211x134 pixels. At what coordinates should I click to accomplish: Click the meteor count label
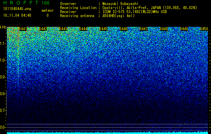tap(48, 10)
